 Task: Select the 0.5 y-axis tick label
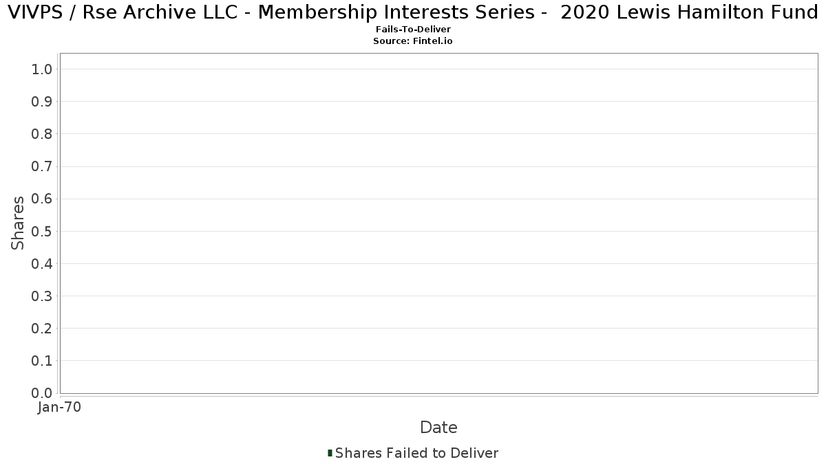click(x=42, y=231)
